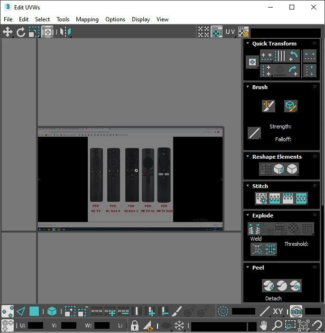Click Shrink UV Selection icon

click(x=83, y=312)
